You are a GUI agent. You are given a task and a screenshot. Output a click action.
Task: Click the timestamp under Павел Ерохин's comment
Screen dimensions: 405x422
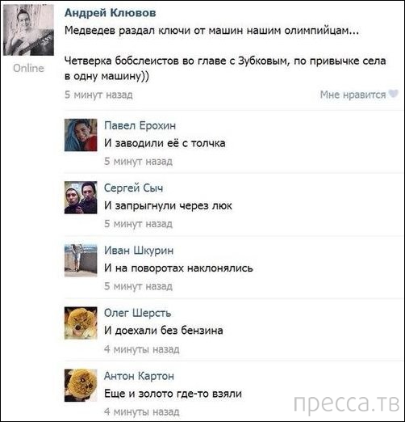click(139, 161)
